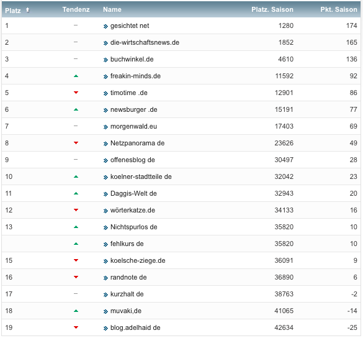Click the red down arrow for koelsche-ziege.de

[76, 260]
